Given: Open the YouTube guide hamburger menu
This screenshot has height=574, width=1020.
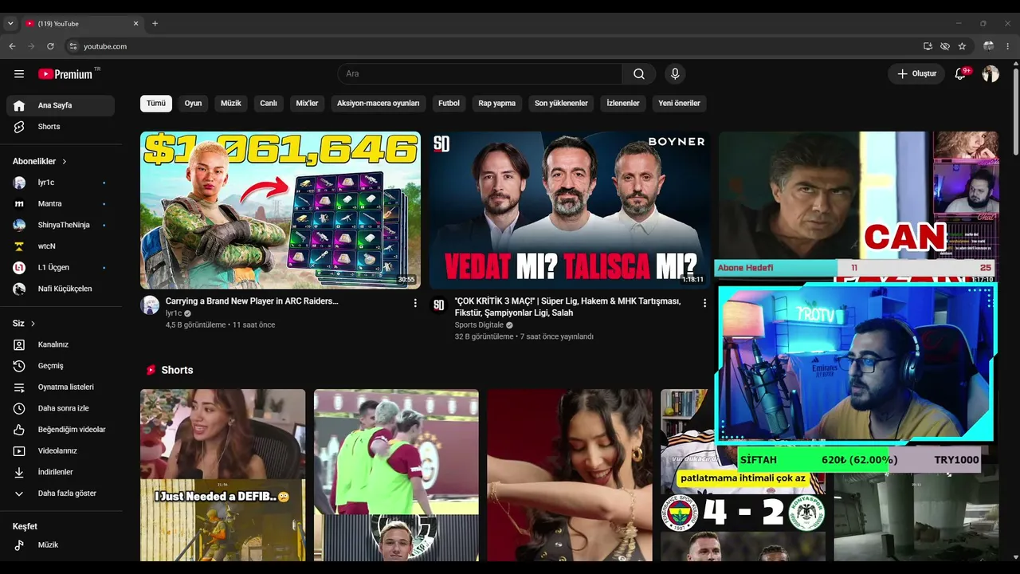Looking at the screenshot, I should click(x=19, y=74).
